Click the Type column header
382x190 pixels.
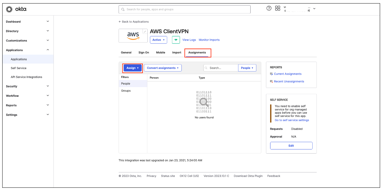coord(202,78)
